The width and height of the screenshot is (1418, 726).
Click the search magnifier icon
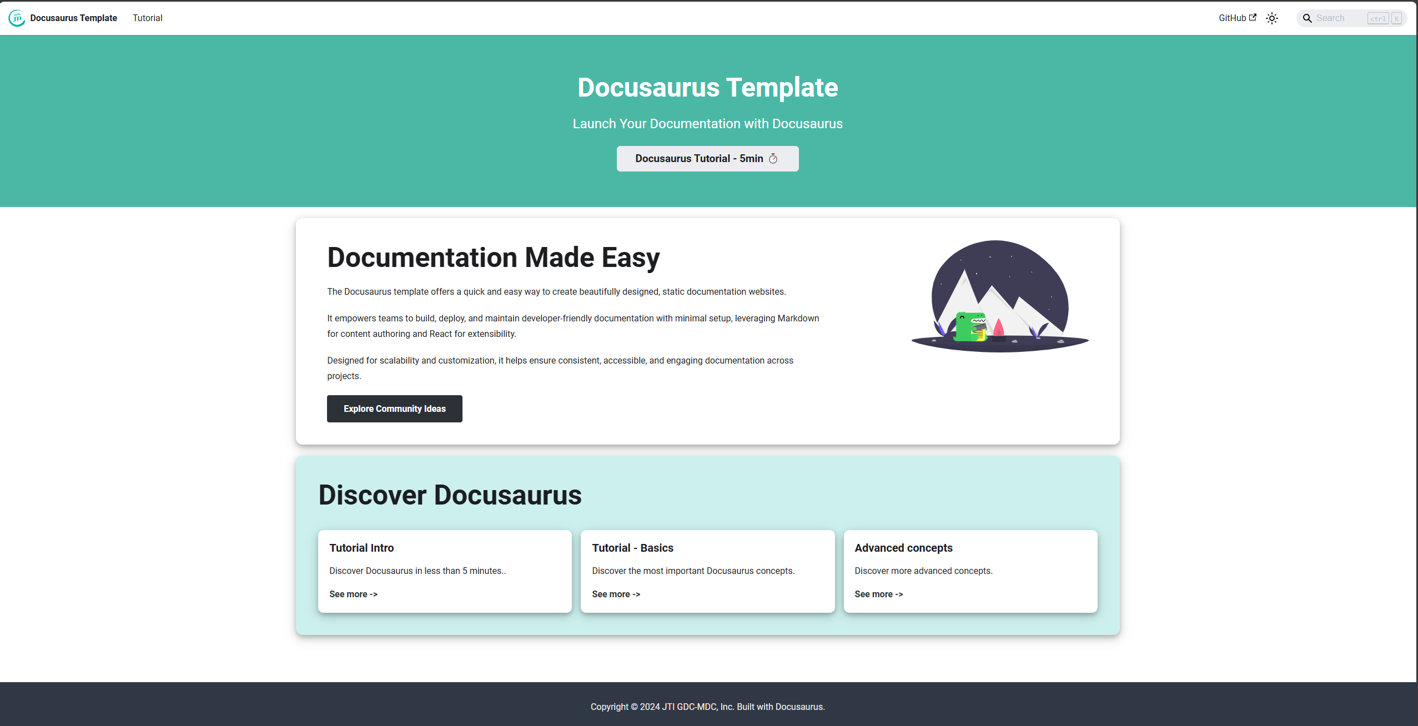(1307, 18)
